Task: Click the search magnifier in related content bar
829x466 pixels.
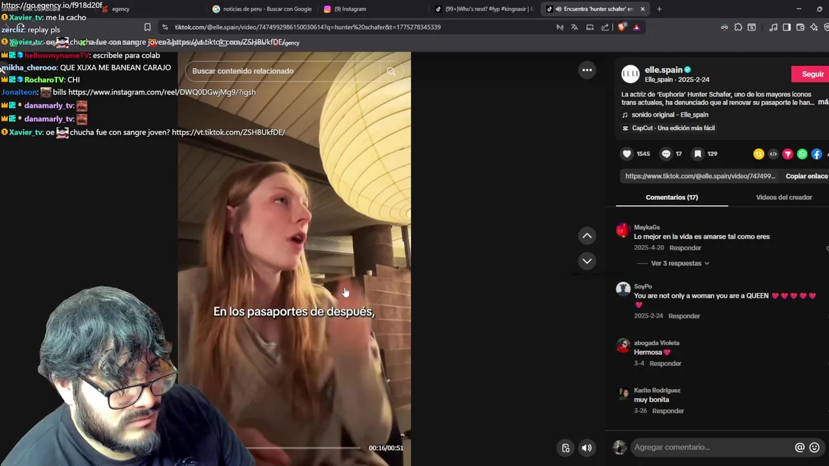Action: click(x=391, y=71)
